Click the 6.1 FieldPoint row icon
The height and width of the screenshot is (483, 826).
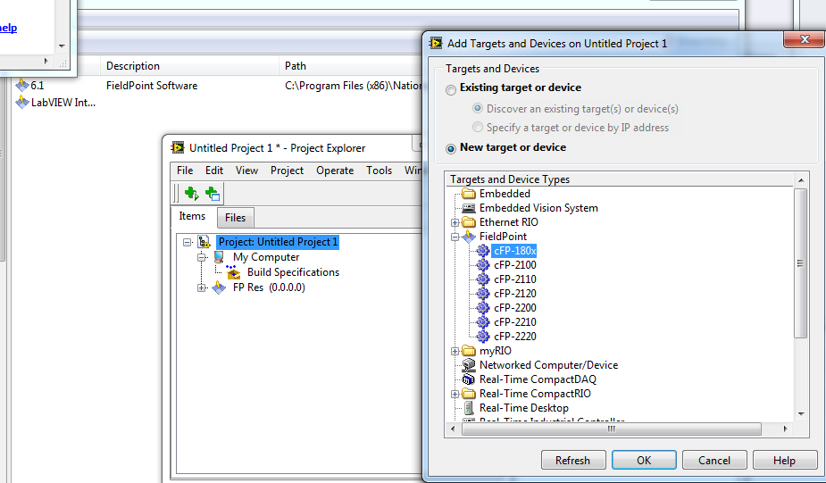click(x=22, y=85)
